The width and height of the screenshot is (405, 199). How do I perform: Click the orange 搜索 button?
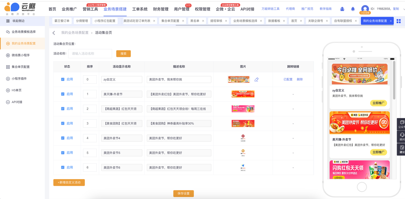coord(123,54)
